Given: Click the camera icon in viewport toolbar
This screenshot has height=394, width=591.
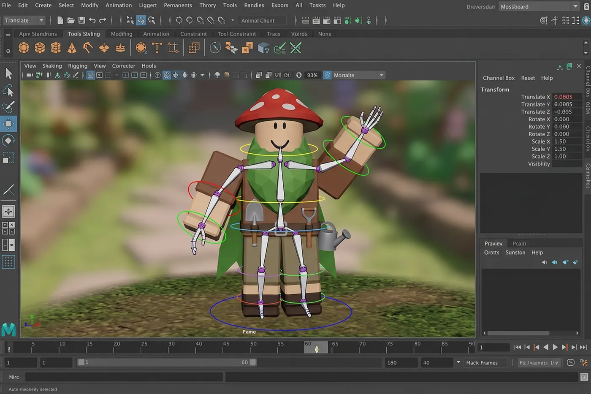Looking at the screenshot, I should click(x=30, y=75).
